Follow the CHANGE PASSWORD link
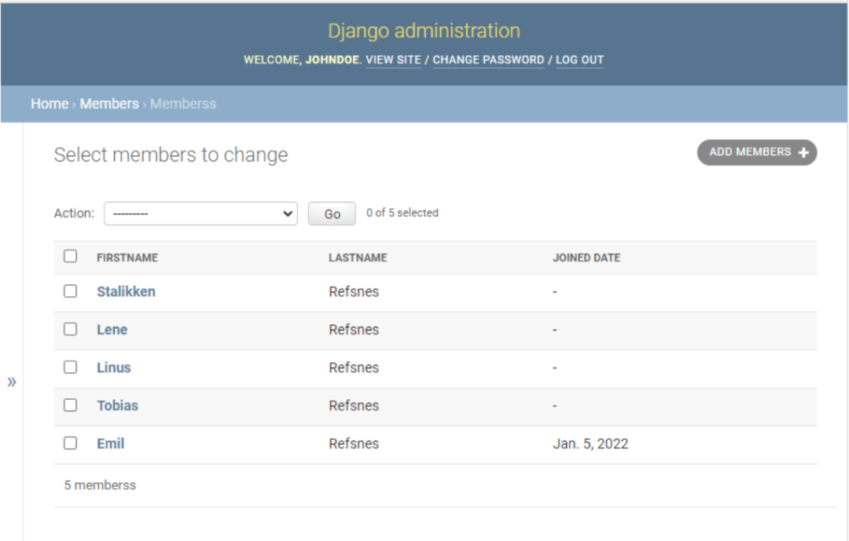Image resolution: width=849 pixels, height=541 pixels. point(488,60)
